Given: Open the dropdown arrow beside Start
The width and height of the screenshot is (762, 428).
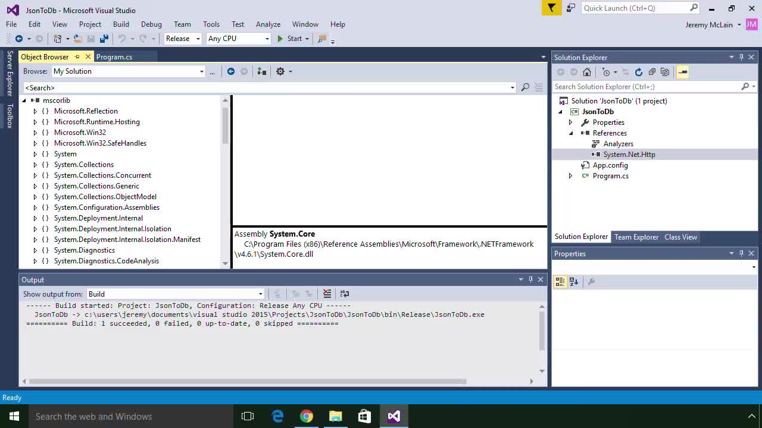Looking at the screenshot, I should tap(307, 39).
